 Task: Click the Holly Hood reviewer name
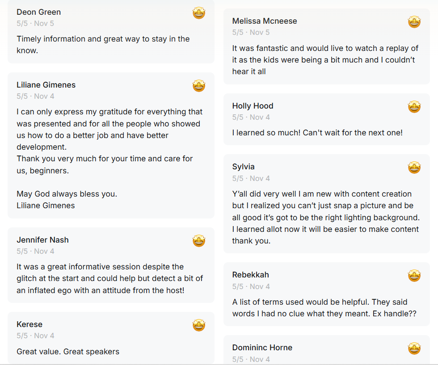coord(253,106)
